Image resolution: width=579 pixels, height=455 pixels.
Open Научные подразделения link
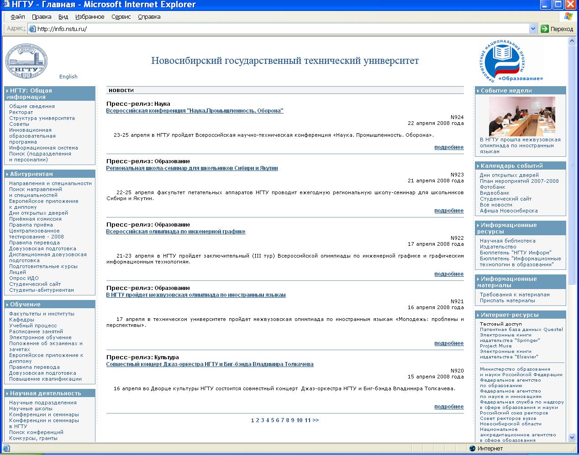point(43,403)
